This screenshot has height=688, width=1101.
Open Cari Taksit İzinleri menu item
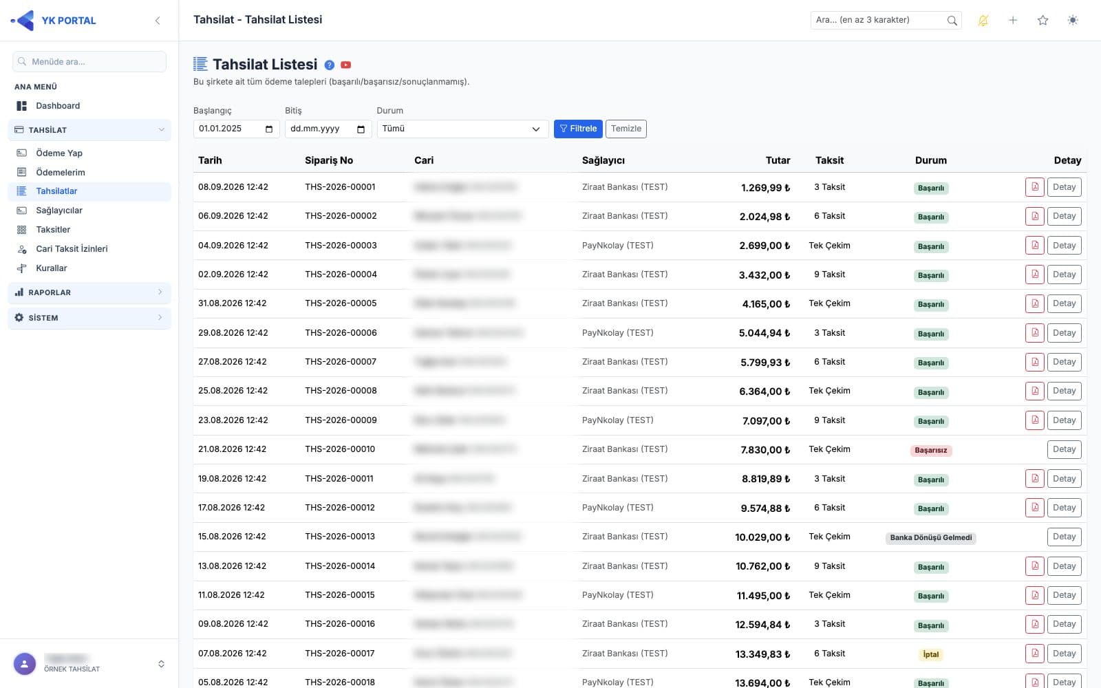(x=89, y=249)
